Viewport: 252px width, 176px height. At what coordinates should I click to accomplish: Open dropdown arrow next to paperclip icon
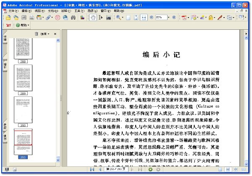[52, 18]
